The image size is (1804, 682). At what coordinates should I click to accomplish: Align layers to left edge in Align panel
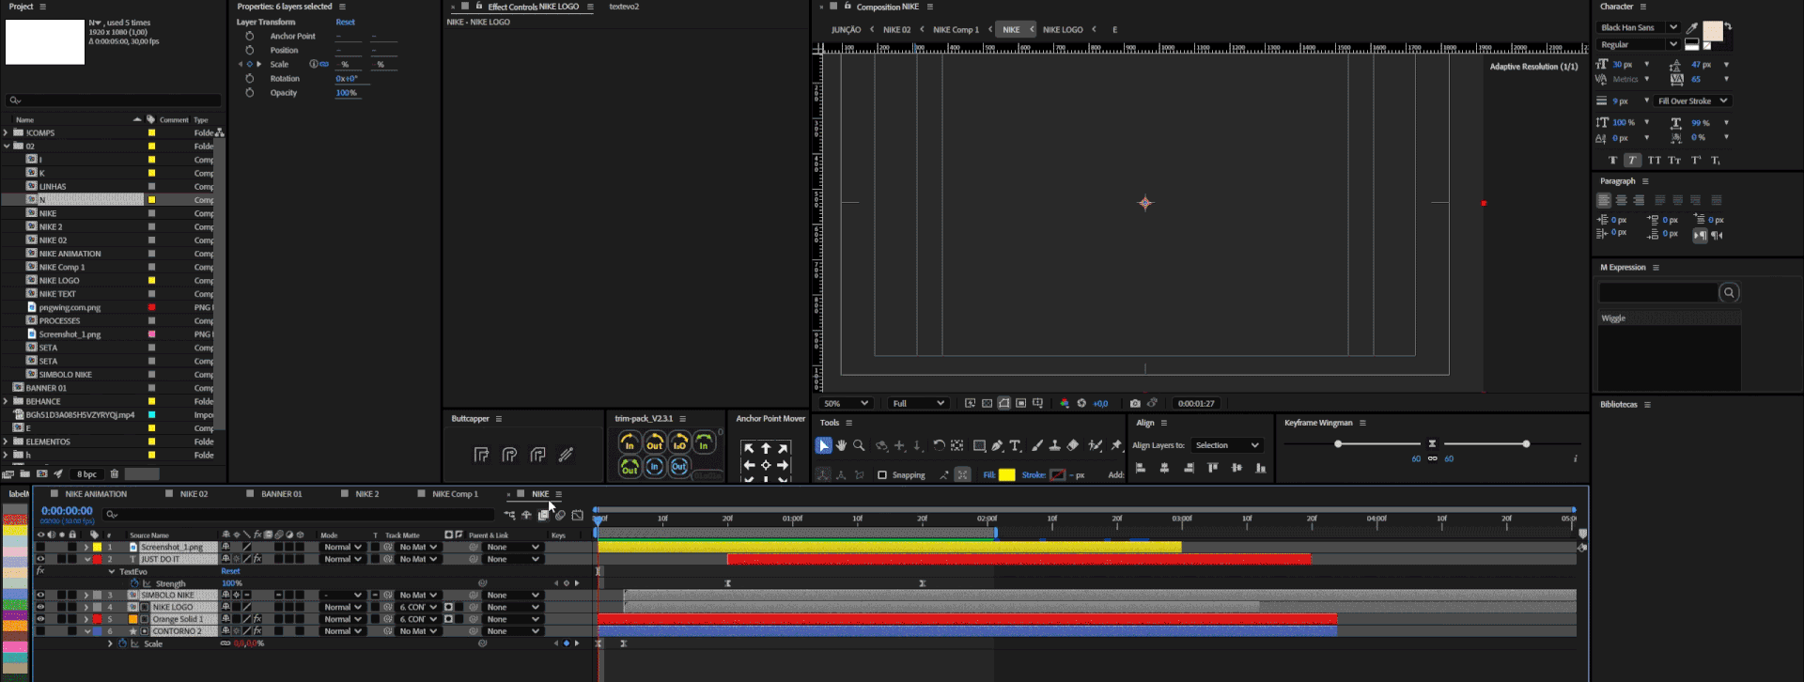(1141, 468)
